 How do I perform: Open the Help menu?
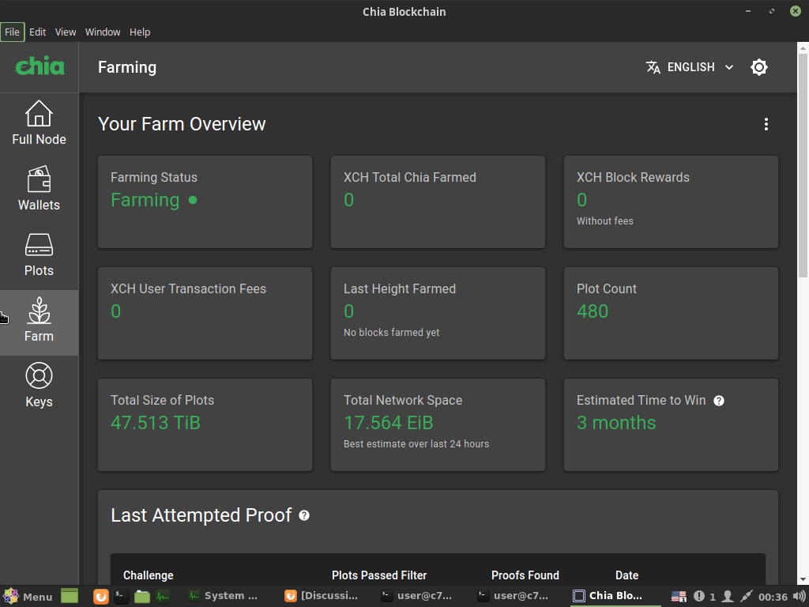(x=139, y=32)
